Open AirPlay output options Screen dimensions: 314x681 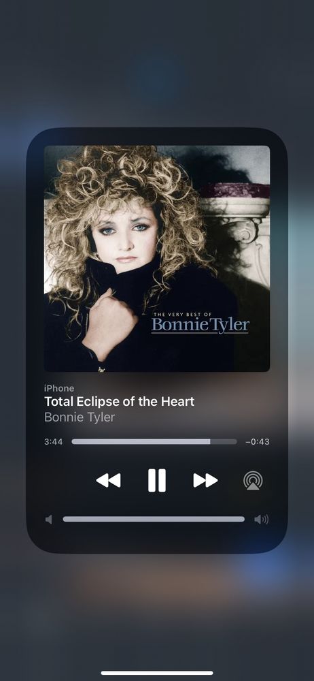click(x=253, y=481)
